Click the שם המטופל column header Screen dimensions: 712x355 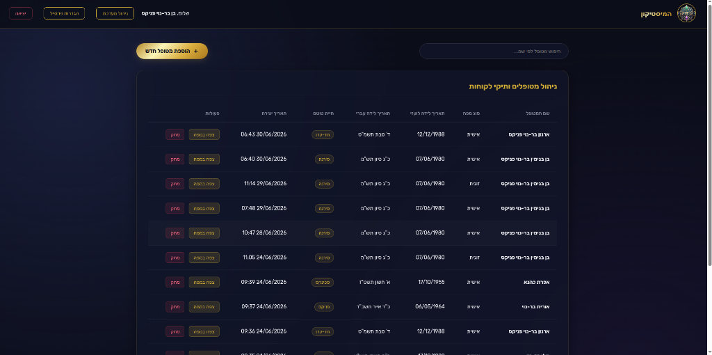pos(539,113)
